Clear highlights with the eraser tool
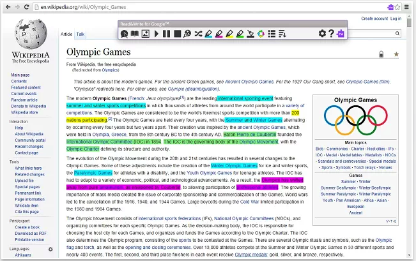 coord(250,34)
